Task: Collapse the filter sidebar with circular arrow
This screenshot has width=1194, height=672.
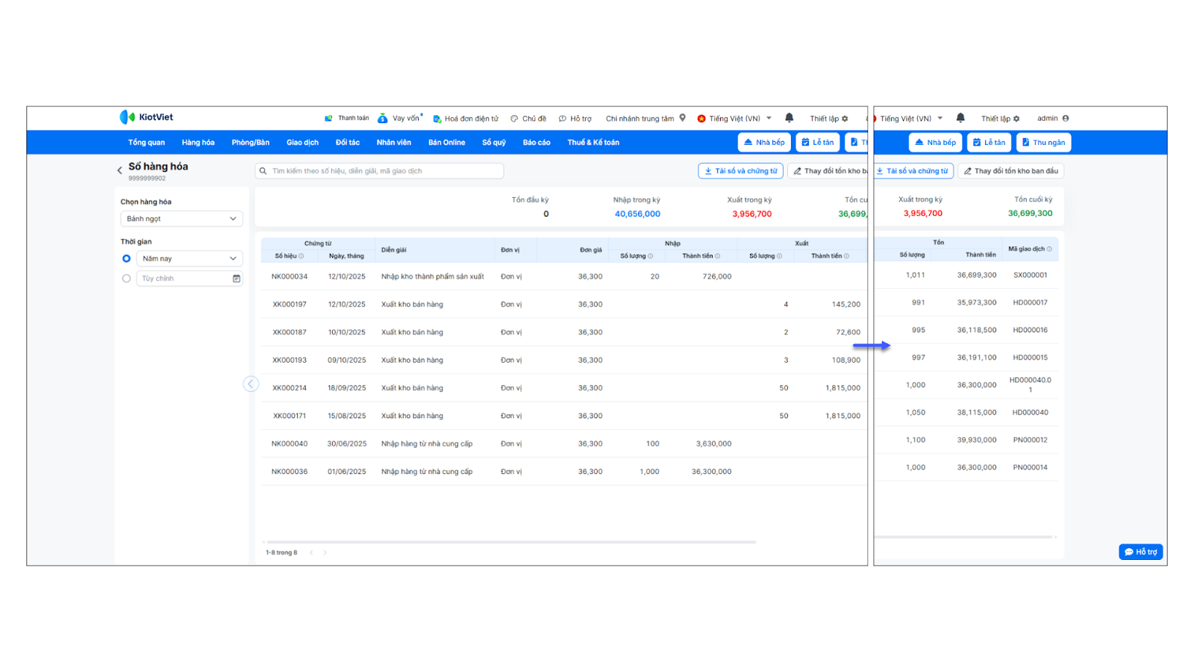Action: [x=251, y=384]
